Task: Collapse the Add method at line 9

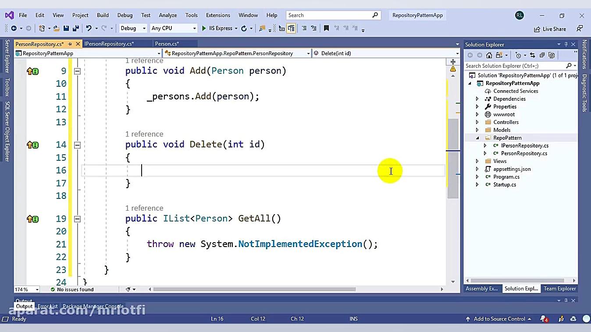Action: 77,71
